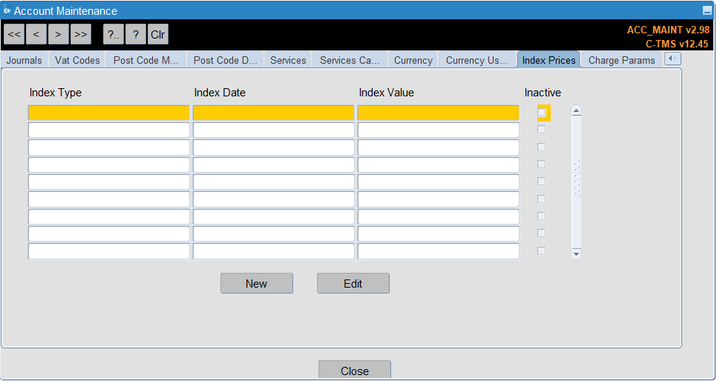Click scrollbar up arrow beside Inactive column
The height and width of the screenshot is (381, 717).
coord(576,110)
